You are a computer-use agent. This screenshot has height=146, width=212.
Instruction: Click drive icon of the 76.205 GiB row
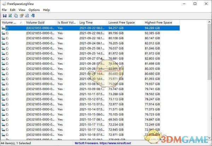pos(3,43)
